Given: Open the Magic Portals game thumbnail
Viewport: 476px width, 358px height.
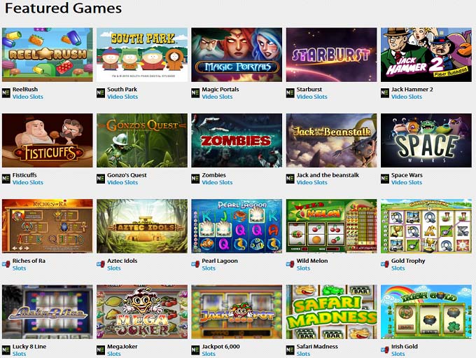Looking at the screenshot, I should pyautogui.click(x=237, y=55).
